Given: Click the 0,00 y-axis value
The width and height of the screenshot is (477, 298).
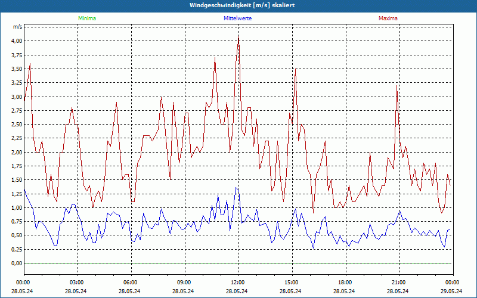Looking at the screenshot, I should [17, 263].
